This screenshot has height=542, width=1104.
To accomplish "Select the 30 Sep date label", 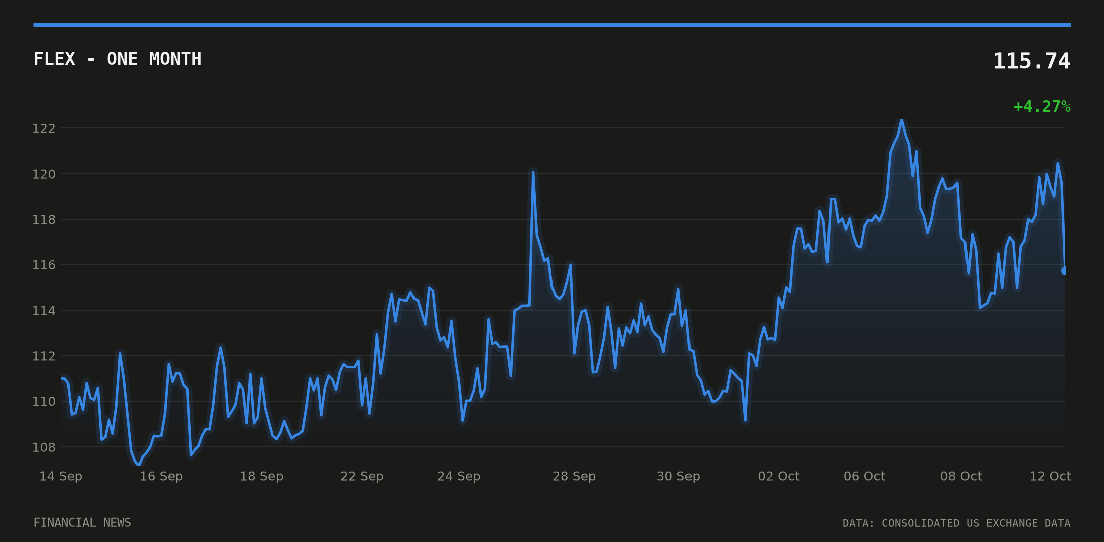I will 678,476.
